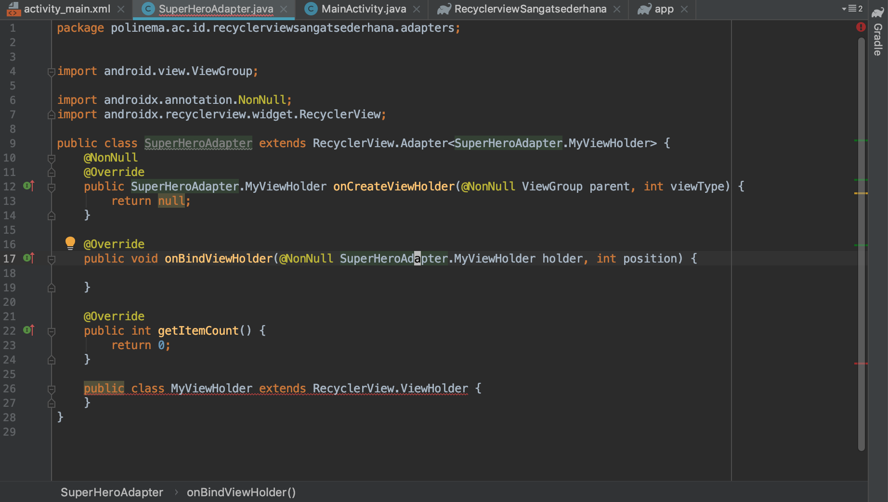Collapse MyViewHolder class fold at line 26

click(51, 389)
